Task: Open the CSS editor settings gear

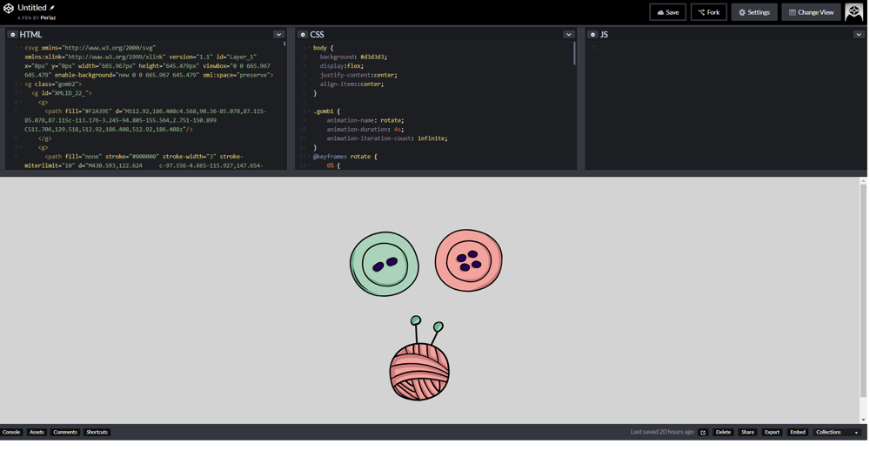Action: point(303,35)
